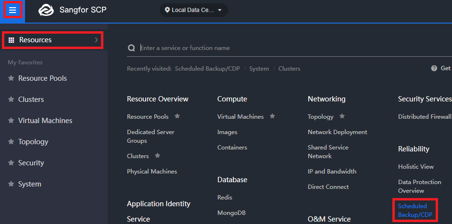Click the Sangfor SCP logo icon
This screenshot has height=224, width=452.
46,10
